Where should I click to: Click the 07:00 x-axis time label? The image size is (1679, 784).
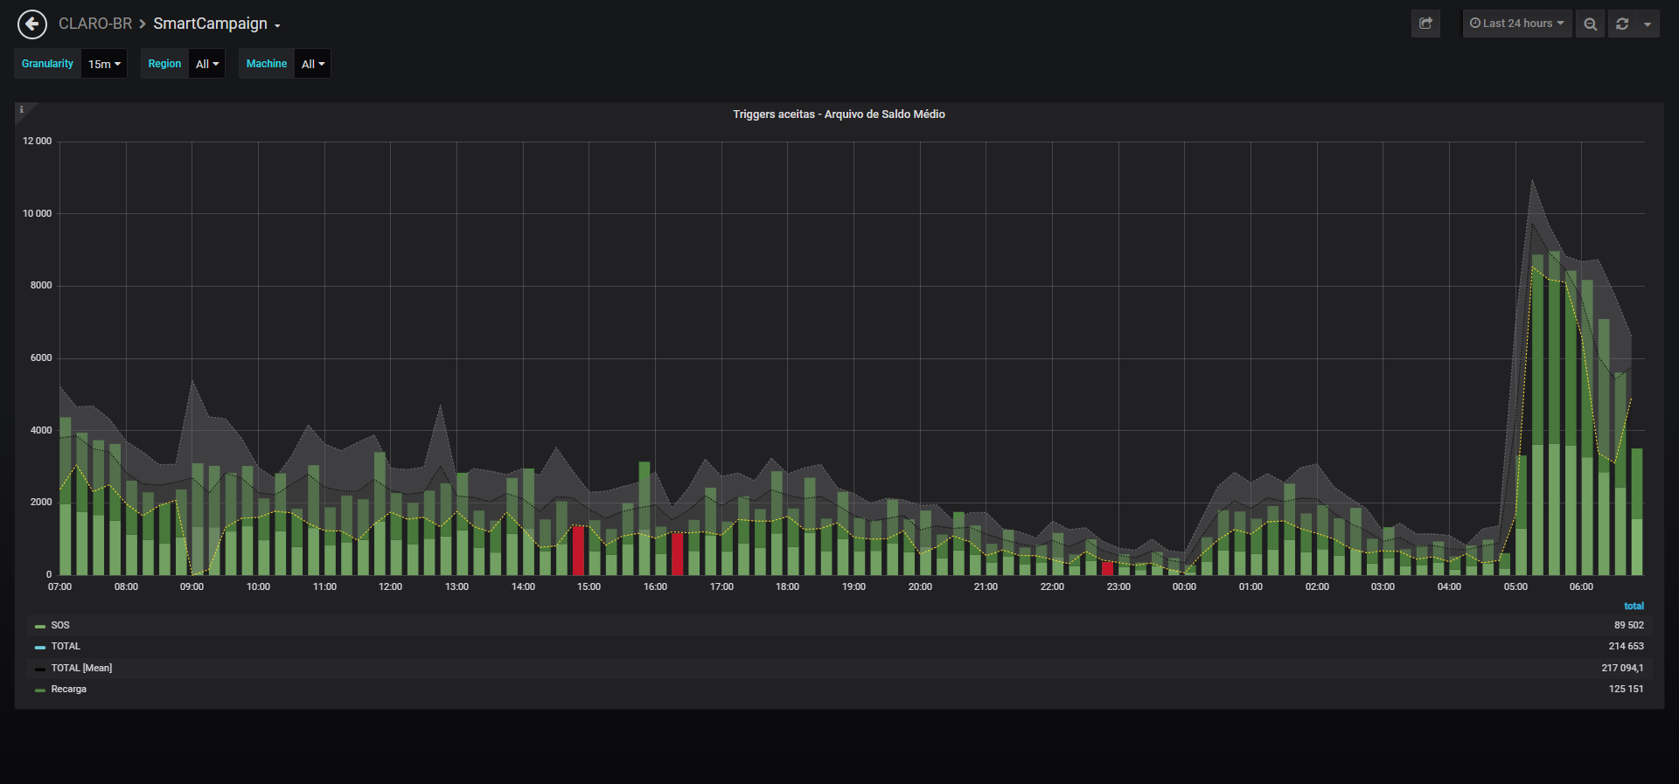(59, 587)
